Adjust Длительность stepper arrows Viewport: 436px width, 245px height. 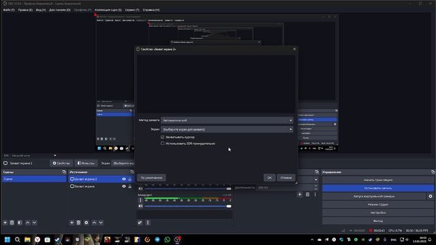316,188
